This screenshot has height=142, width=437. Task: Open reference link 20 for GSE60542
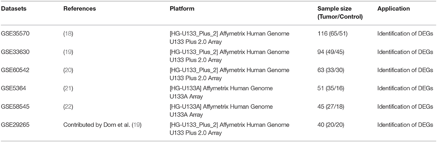[x=68, y=70]
